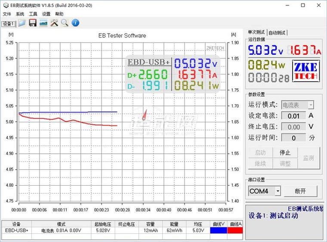Click the 5.028V starting voltage cell
327x242 pixels.
pyautogui.click(x=103, y=230)
